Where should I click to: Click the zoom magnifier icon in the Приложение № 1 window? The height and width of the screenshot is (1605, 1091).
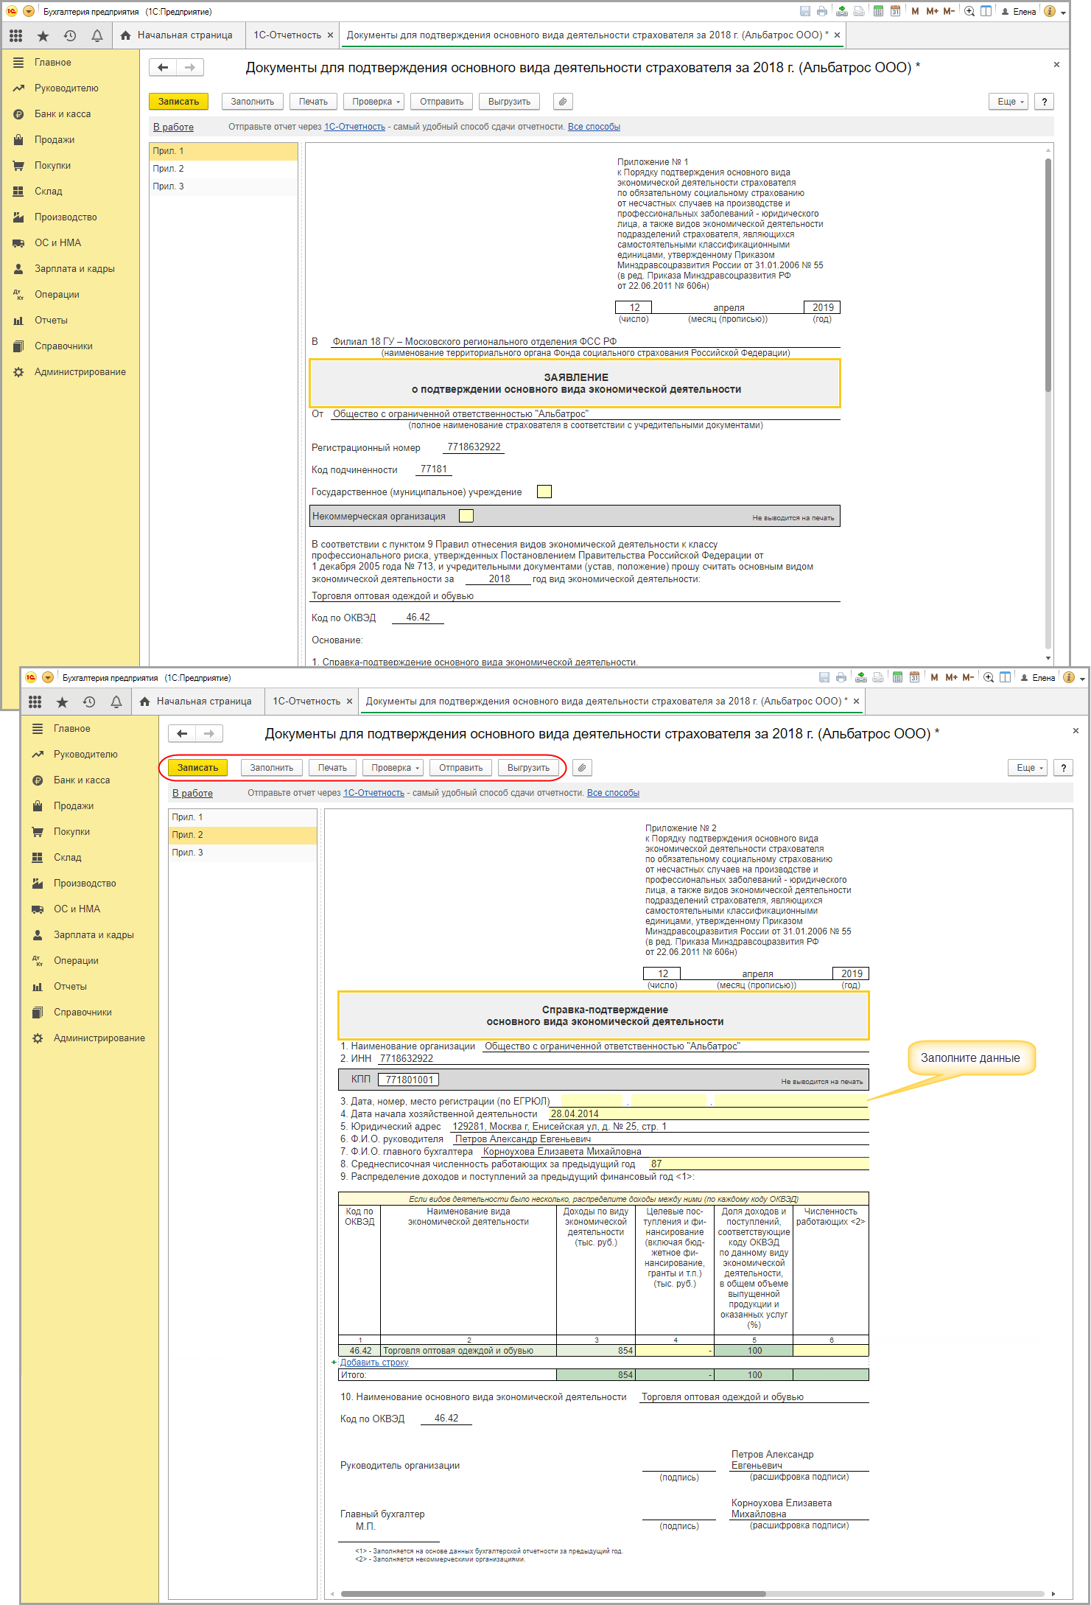point(969,11)
